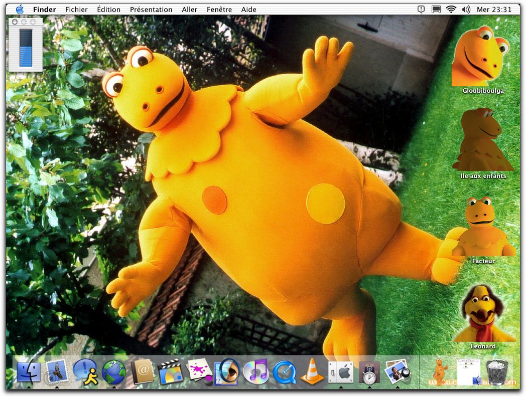526x397 pixels.
Task: Open the Displays menu bar icon
Action: point(436,10)
